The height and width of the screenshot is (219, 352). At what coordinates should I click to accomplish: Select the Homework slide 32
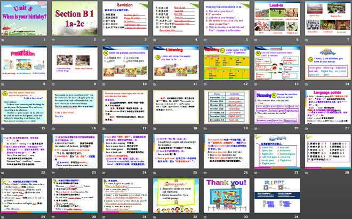click(x=176, y=195)
